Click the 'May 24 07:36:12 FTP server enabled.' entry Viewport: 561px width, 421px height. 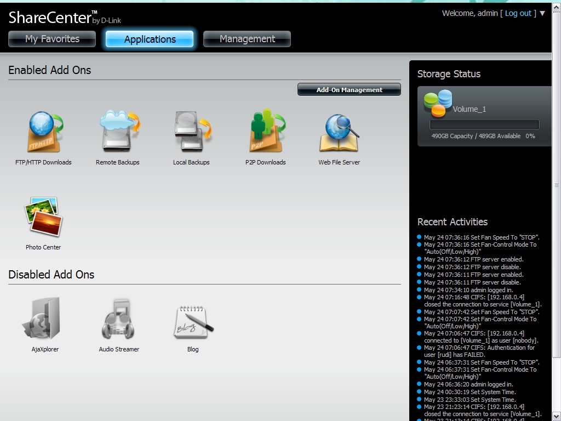tap(474, 259)
